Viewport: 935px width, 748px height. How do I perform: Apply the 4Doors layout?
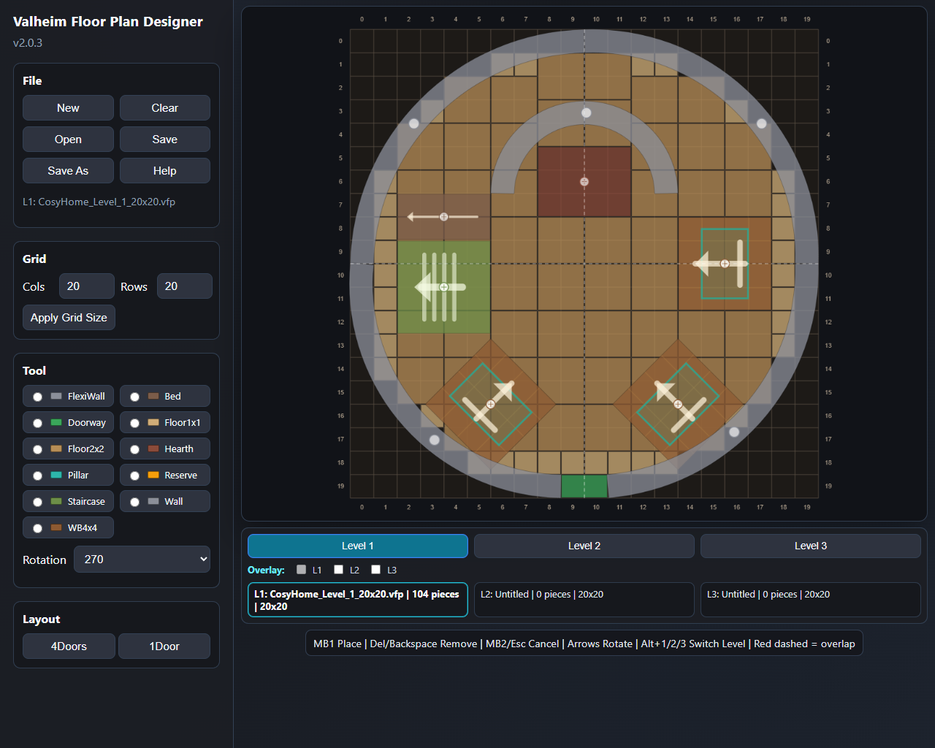pos(69,646)
